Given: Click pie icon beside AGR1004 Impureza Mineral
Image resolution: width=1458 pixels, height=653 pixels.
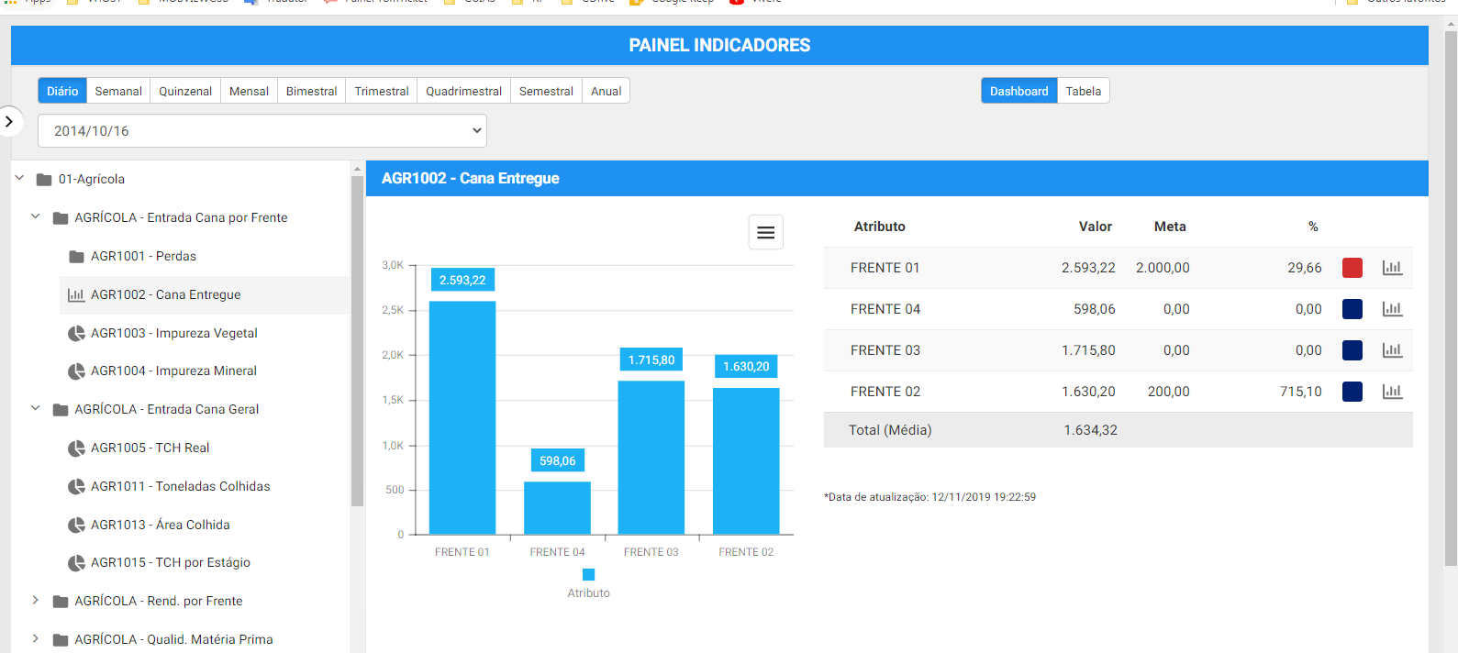Looking at the screenshot, I should [76, 371].
